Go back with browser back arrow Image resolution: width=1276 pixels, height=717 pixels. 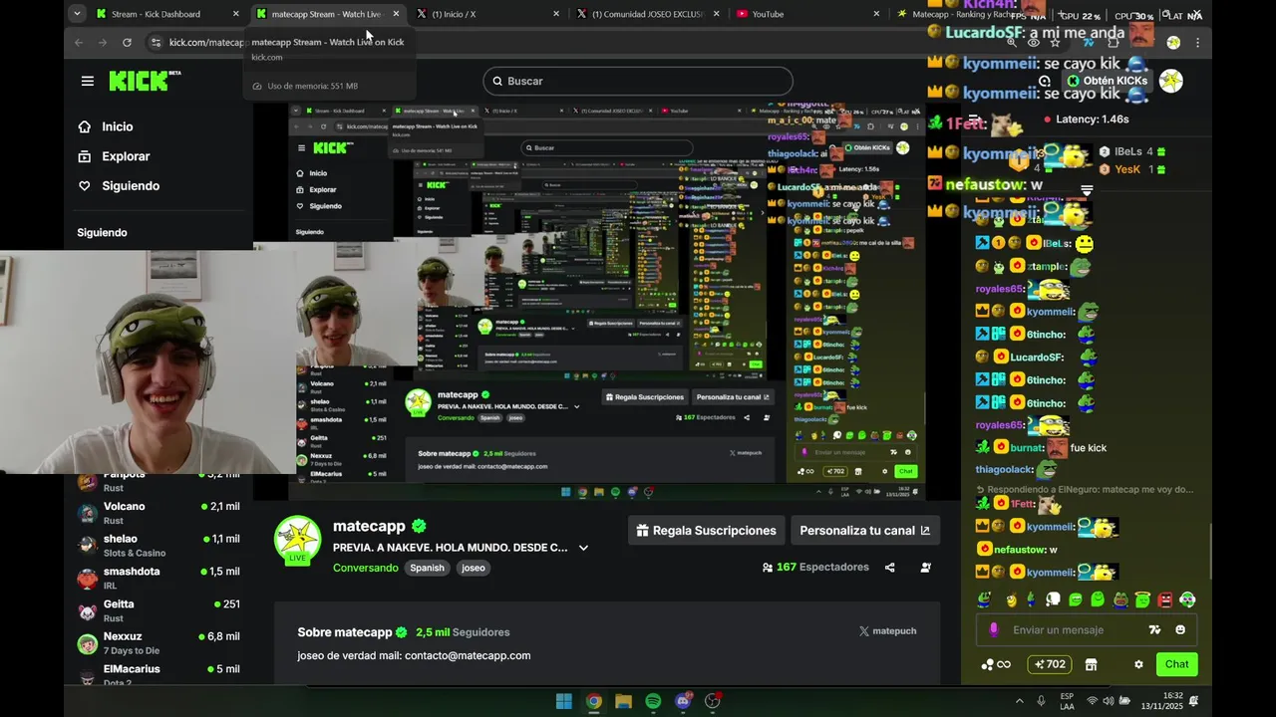click(79, 42)
